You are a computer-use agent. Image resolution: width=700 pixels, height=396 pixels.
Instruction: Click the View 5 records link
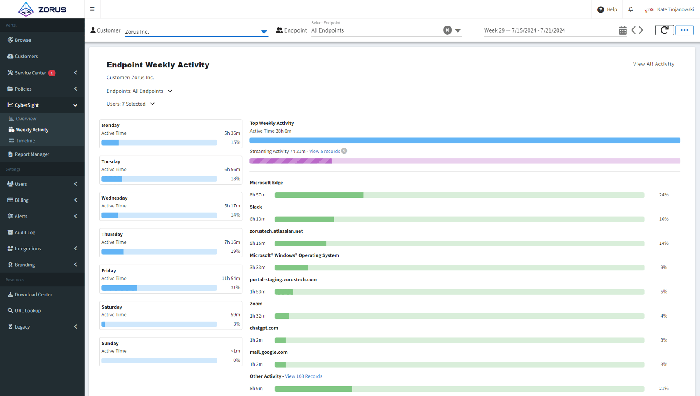(324, 152)
